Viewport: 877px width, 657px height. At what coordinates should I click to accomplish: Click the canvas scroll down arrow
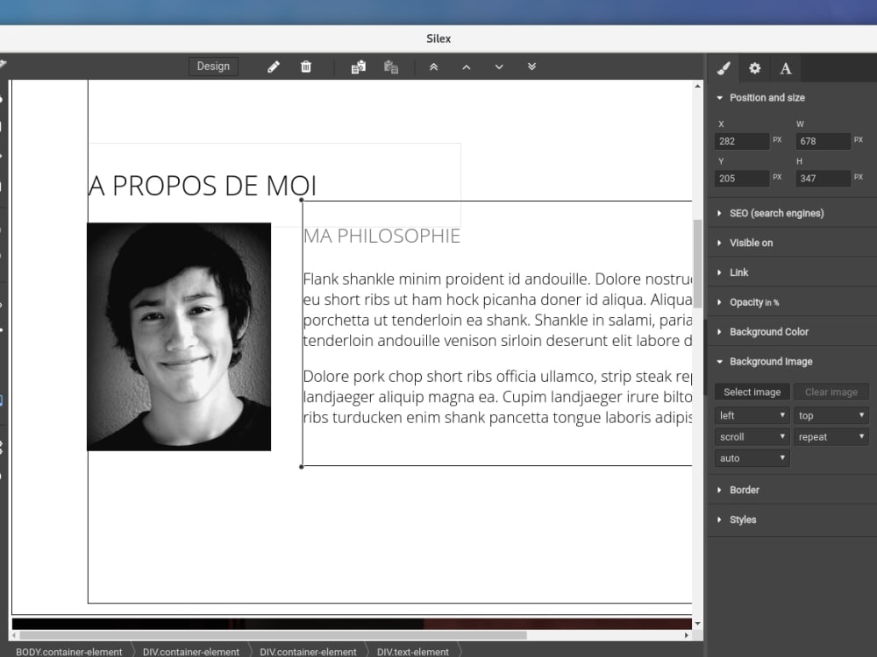click(697, 624)
